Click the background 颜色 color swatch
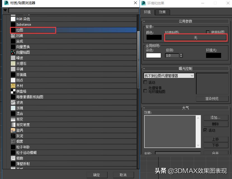The height and width of the screenshot is (179, 232). tap(154, 37)
